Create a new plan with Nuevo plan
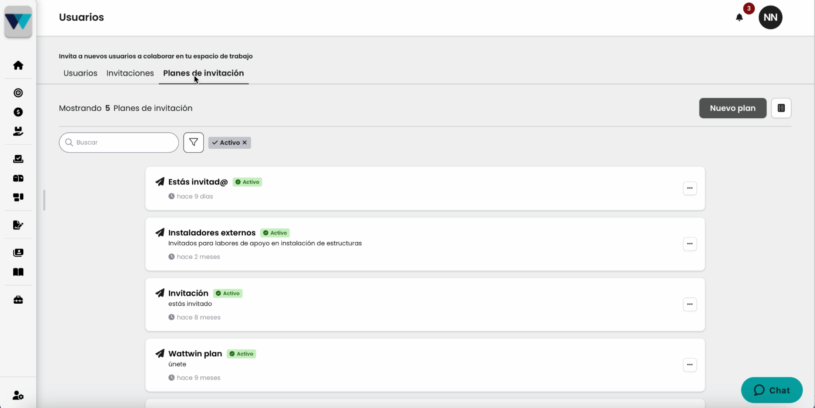This screenshot has width=815, height=408. (733, 108)
